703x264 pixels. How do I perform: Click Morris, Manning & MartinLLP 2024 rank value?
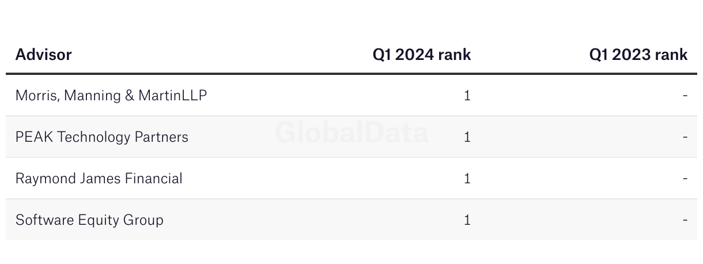click(467, 96)
